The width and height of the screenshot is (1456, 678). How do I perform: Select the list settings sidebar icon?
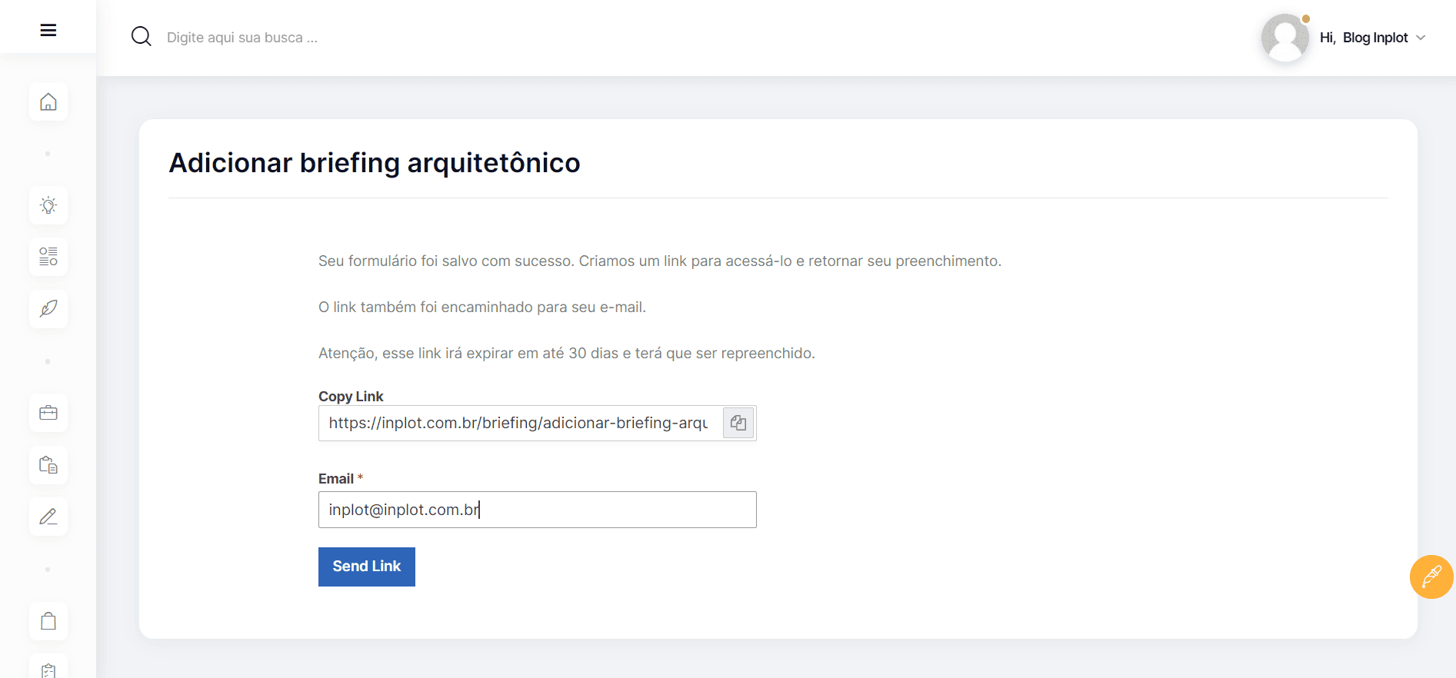(x=48, y=257)
